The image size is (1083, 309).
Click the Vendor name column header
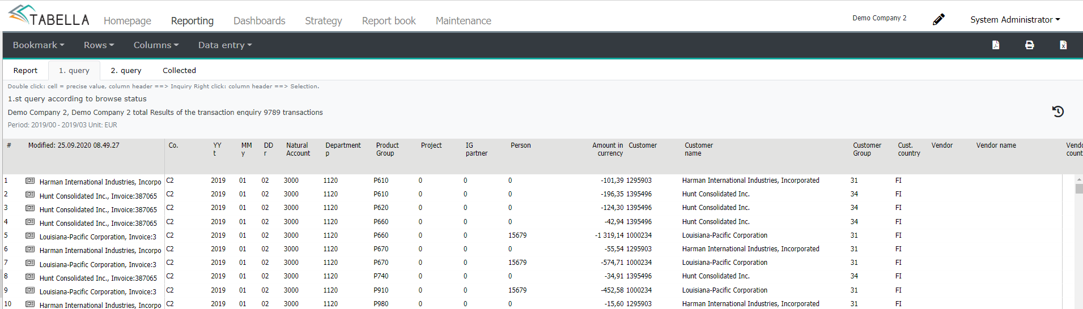tap(996, 145)
